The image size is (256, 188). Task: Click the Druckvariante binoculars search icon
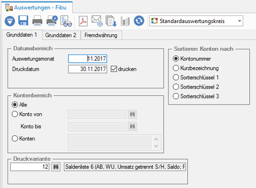(x=56, y=166)
